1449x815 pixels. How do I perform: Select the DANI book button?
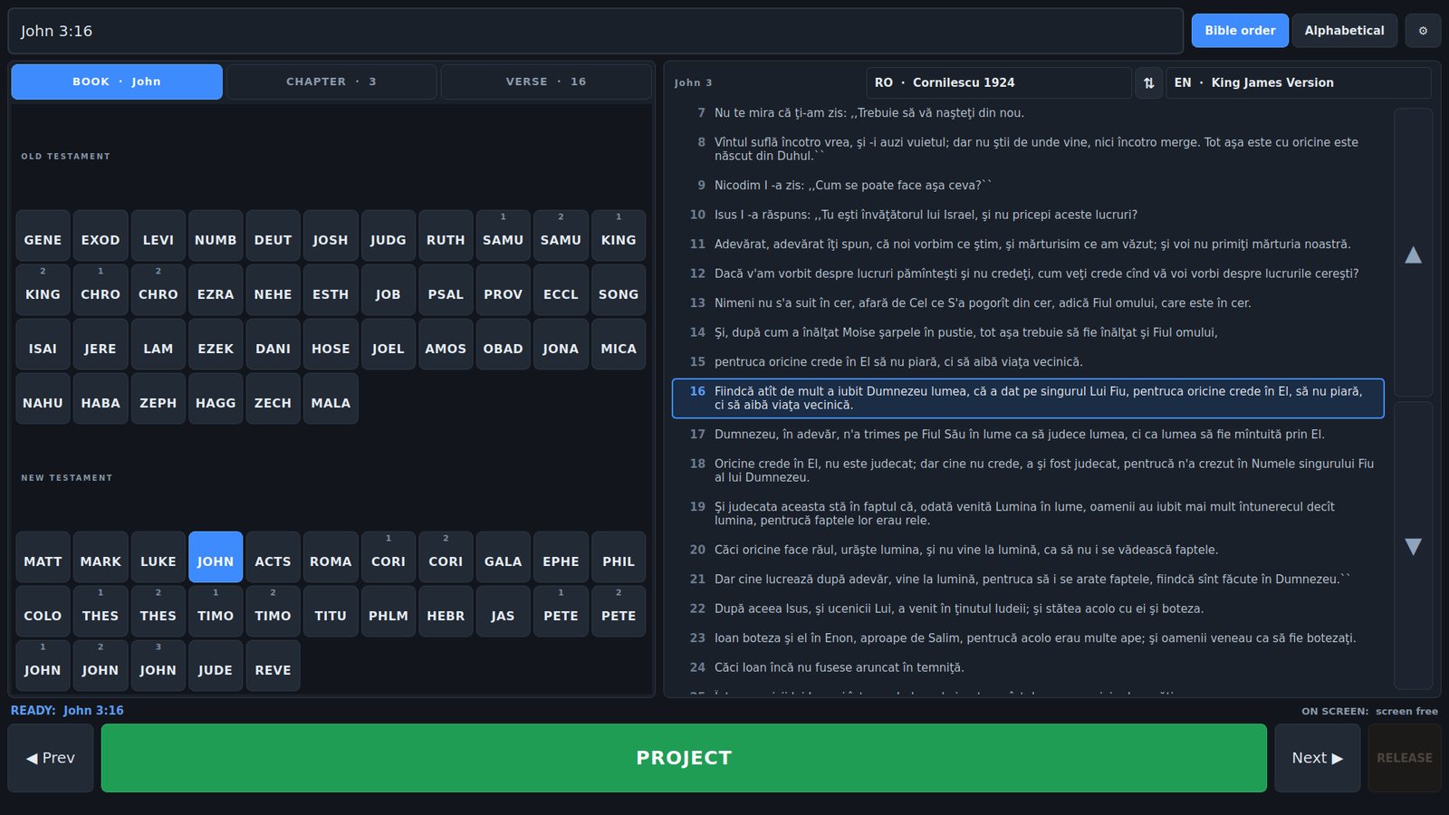coord(273,344)
